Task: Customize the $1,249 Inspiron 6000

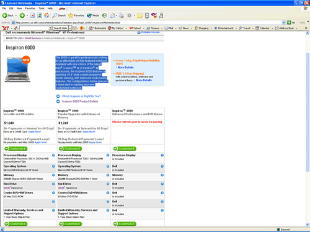Action: (70, 148)
